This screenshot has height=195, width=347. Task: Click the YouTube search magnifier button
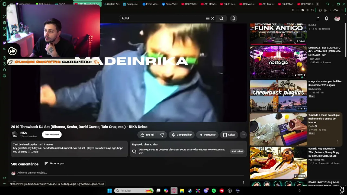(x=221, y=18)
